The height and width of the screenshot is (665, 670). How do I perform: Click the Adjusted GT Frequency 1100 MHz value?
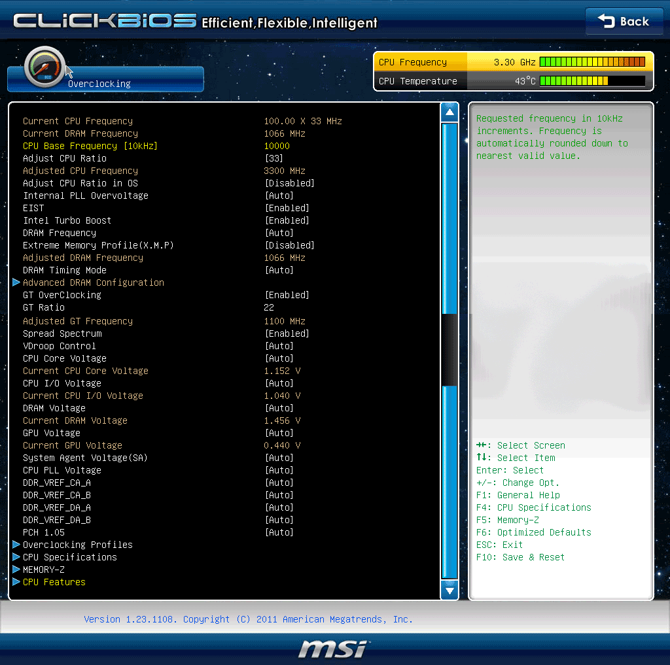tap(285, 321)
